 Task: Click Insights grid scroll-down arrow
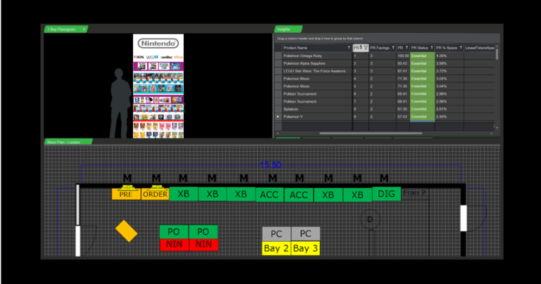tap(497, 128)
